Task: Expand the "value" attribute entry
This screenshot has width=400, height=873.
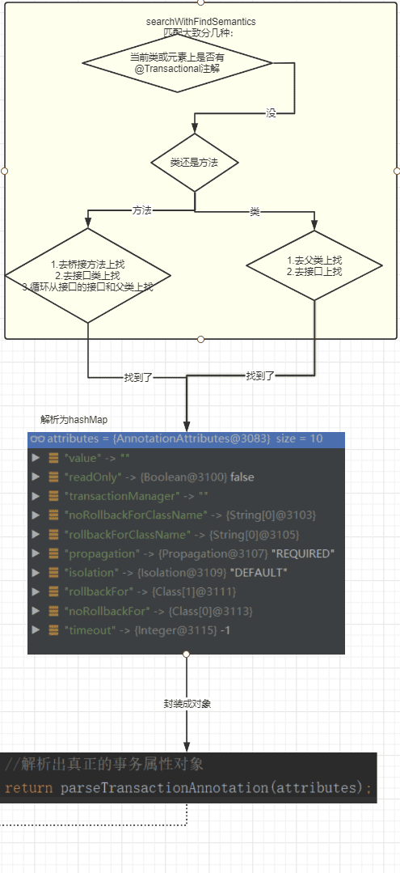Action: click(36, 458)
